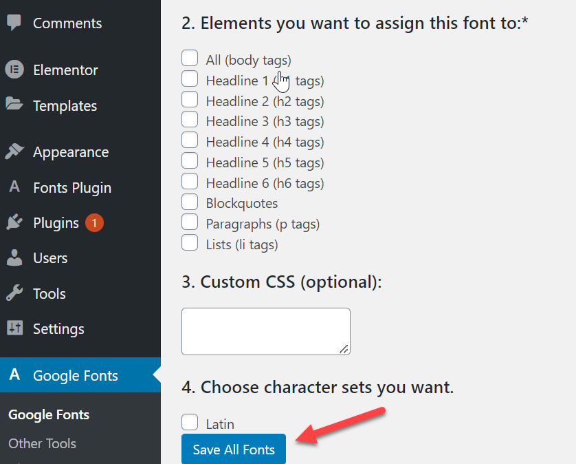Click the Plugins update count badge
576x464 pixels.
94,223
